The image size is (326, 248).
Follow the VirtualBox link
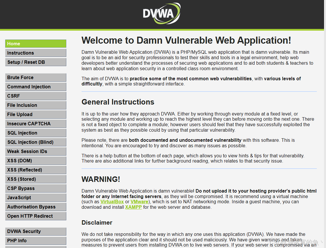[112, 202]
